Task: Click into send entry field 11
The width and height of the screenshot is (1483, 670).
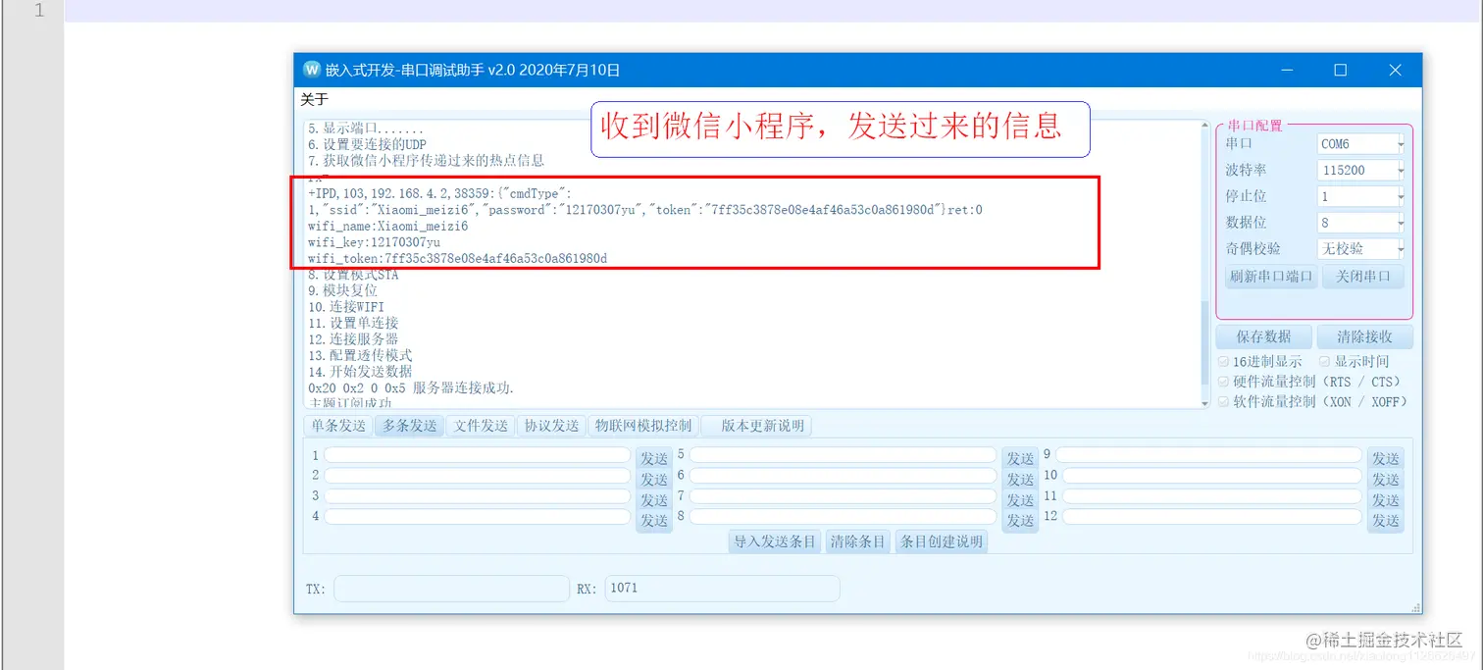Action: tap(1211, 496)
